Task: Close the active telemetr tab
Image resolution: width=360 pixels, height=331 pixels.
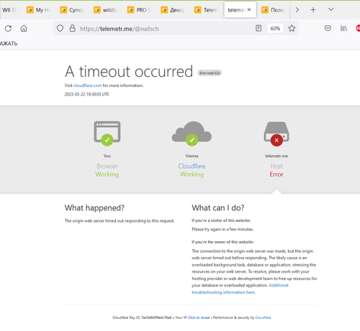Action: click(x=249, y=10)
